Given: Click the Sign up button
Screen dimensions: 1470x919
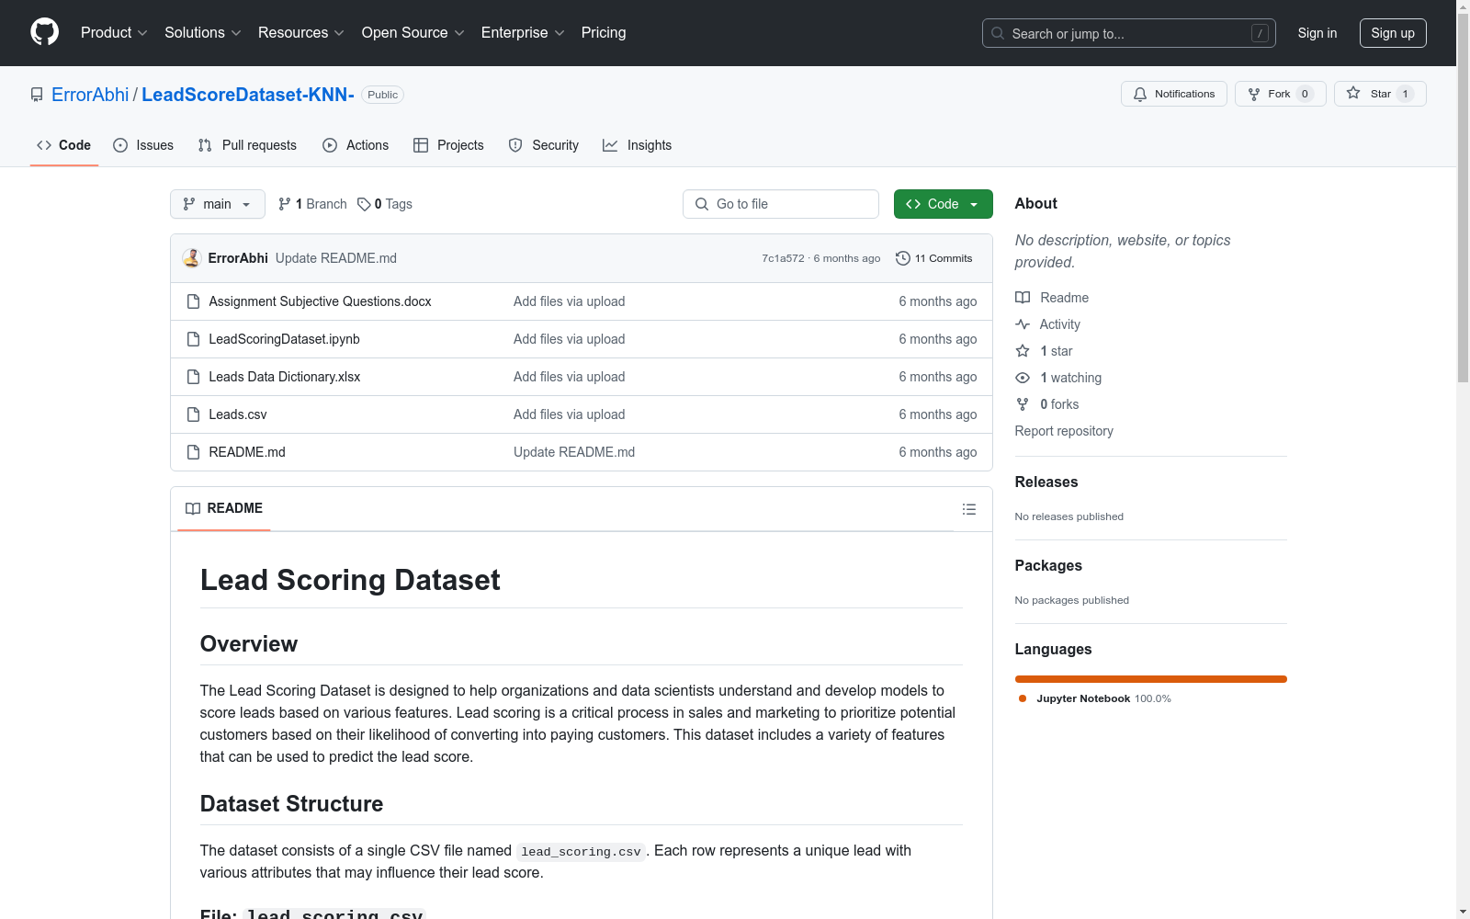Looking at the screenshot, I should pos(1393,33).
